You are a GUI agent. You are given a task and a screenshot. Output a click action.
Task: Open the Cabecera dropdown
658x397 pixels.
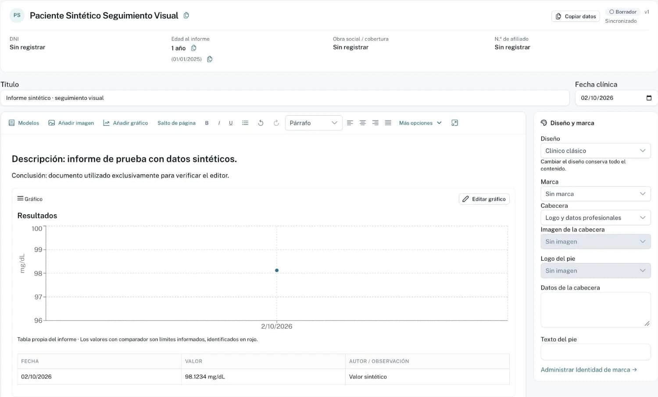coord(596,218)
